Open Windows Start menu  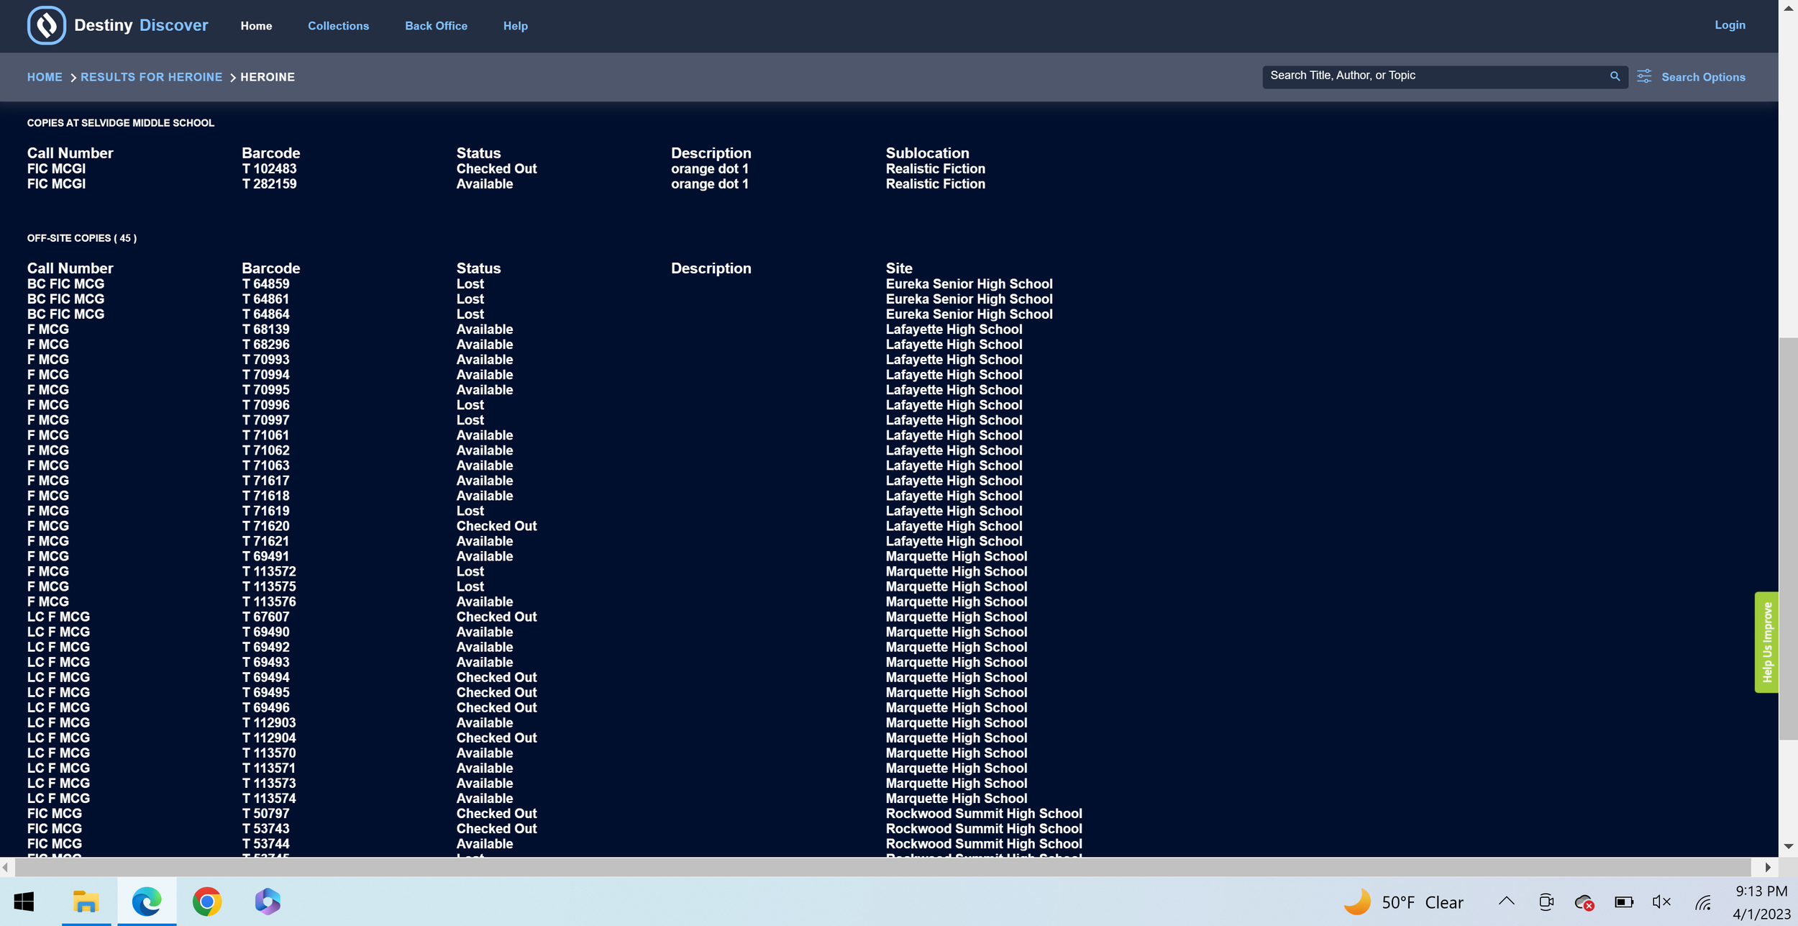click(24, 902)
